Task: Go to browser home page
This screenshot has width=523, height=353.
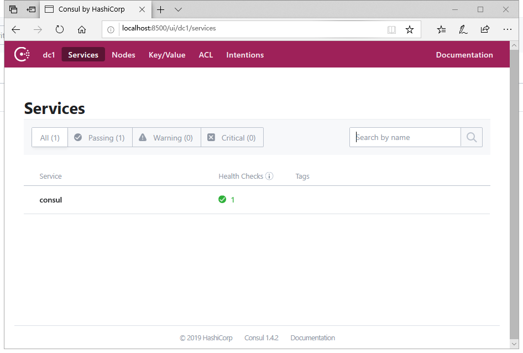Action: coord(82,30)
